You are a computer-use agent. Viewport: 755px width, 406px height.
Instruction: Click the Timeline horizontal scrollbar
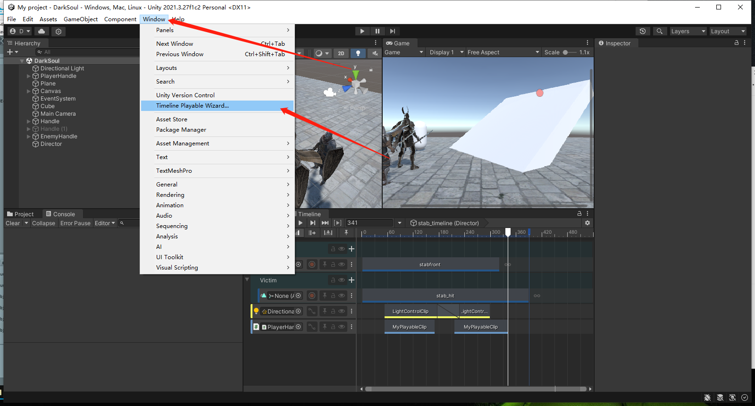476,389
